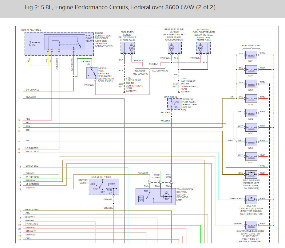285x248 pixels.
Task: Click the ground symbol below left G106
Action: coord(124,92)
